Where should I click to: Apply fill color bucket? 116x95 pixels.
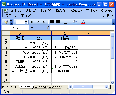tap(75, 22)
